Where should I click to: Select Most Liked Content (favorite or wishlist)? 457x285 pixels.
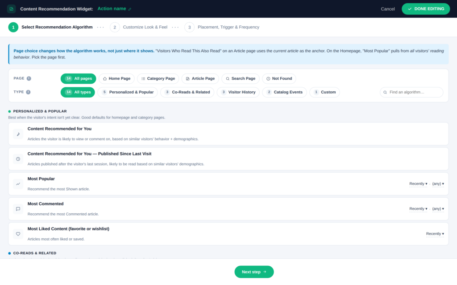[228, 234]
